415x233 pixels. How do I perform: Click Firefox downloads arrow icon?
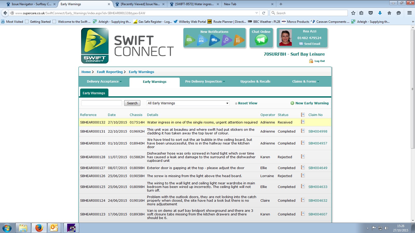coord(380,13)
